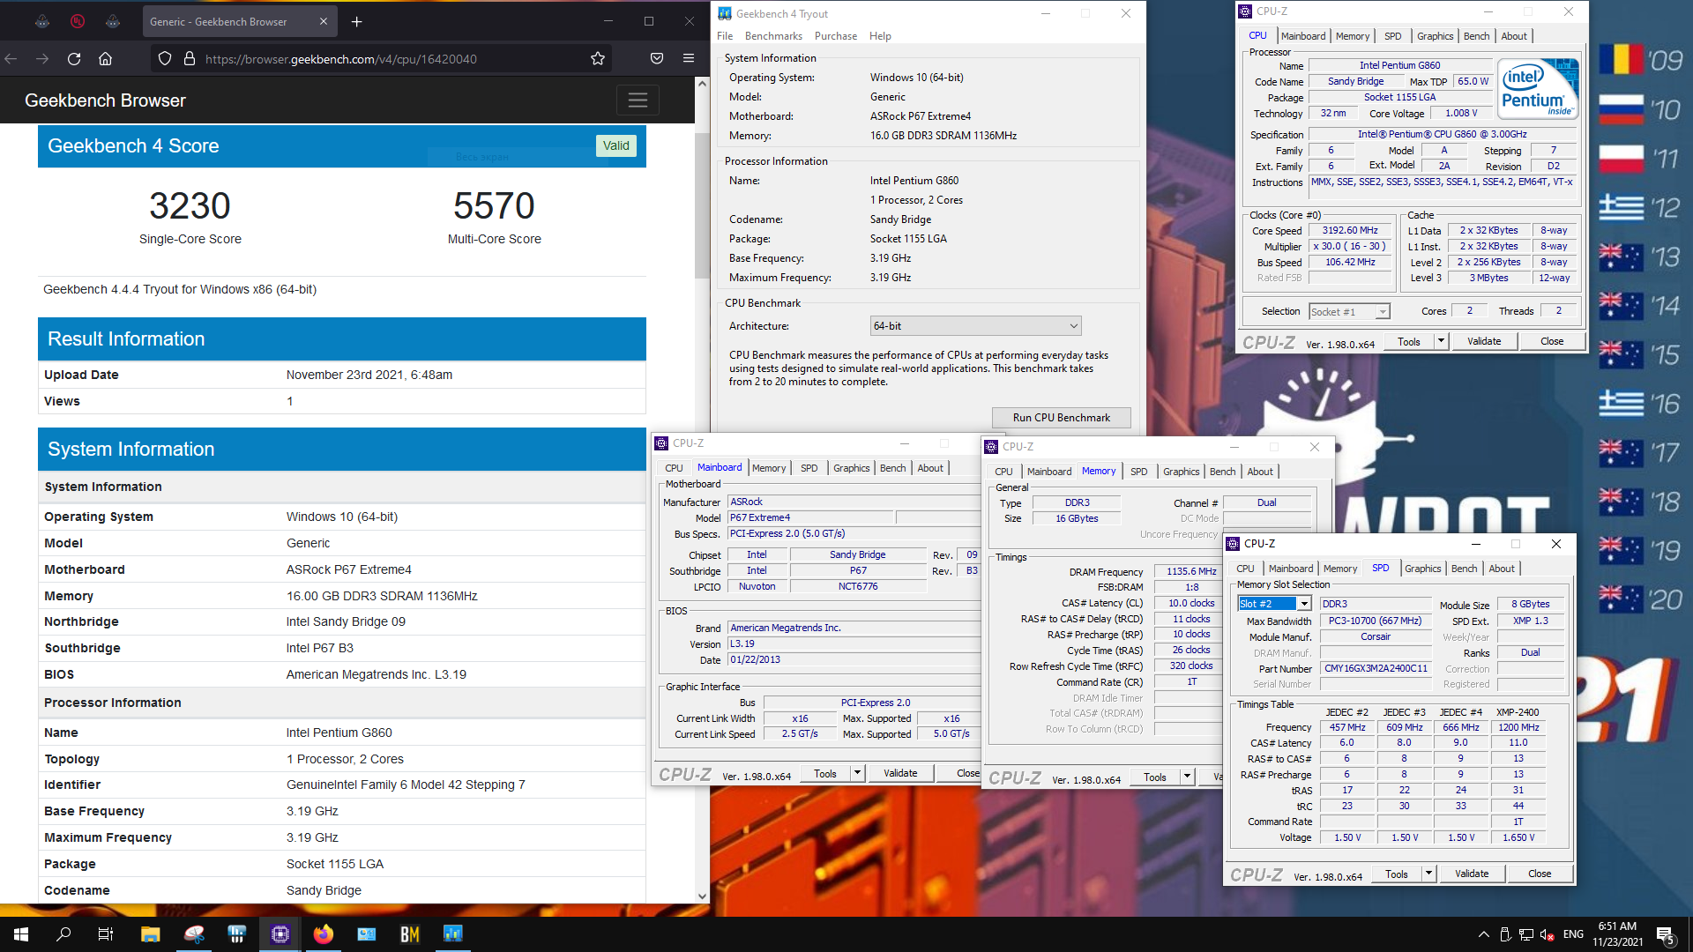Open the Architecture 64-bit dropdown in Geekbench
The width and height of the screenshot is (1693, 952).
pos(975,326)
